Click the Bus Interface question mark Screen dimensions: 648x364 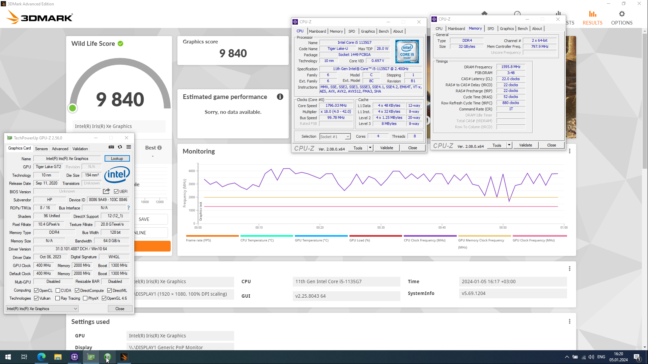[x=129, y=208]
